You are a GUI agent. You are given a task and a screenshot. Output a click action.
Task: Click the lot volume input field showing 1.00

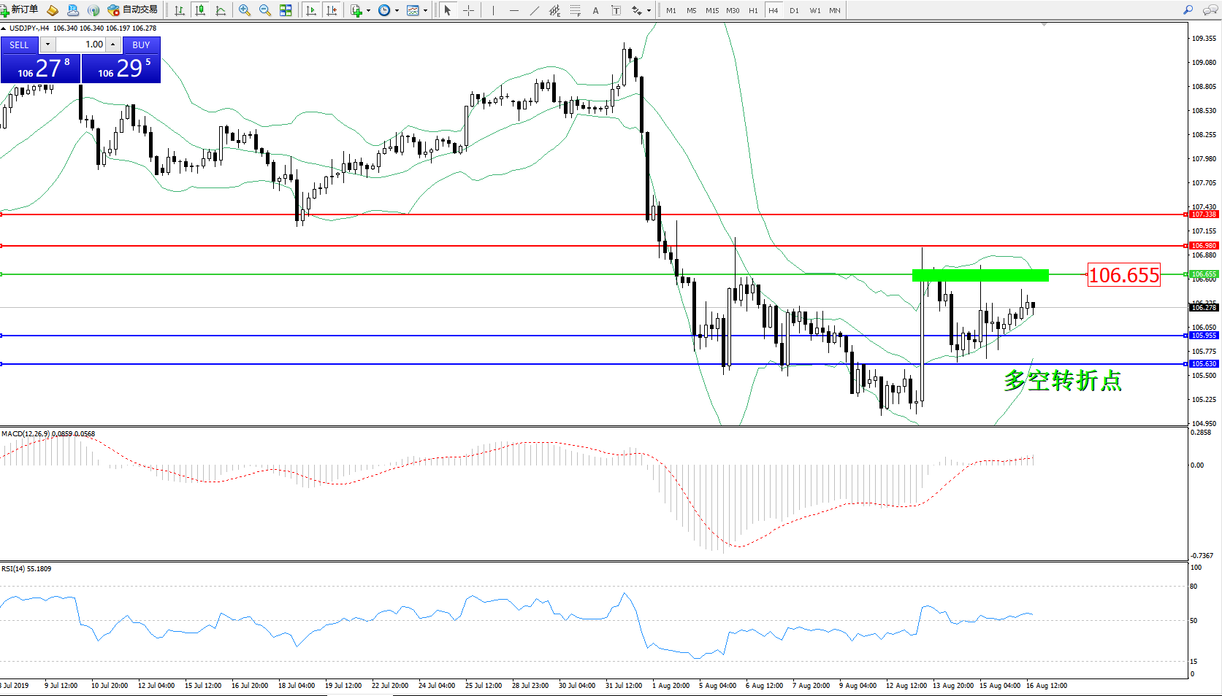pyautogui.click(x=80, y=45)
